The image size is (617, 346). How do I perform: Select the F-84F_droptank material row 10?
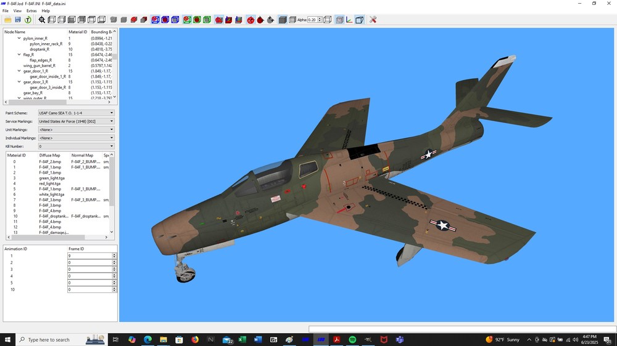tap(57, 216)
